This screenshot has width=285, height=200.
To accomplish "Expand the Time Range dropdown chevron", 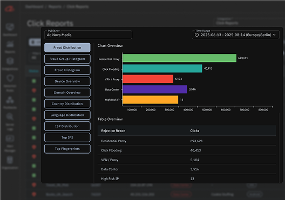I will pos(274,35).
